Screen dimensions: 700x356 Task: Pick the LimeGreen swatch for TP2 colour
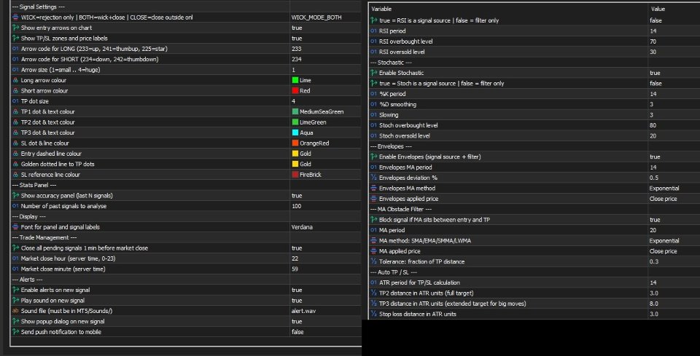tap(295, 122)
